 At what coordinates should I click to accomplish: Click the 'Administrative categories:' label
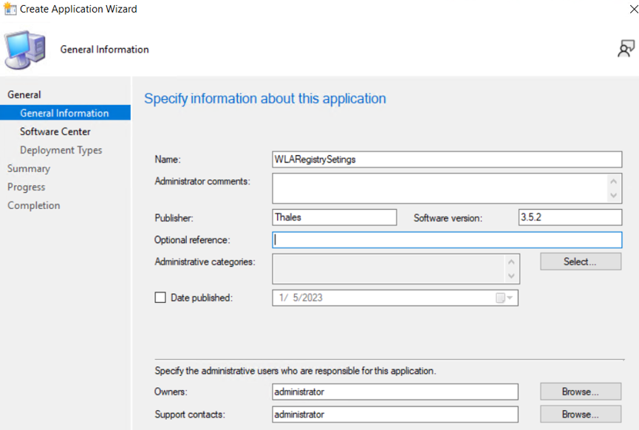205,262
